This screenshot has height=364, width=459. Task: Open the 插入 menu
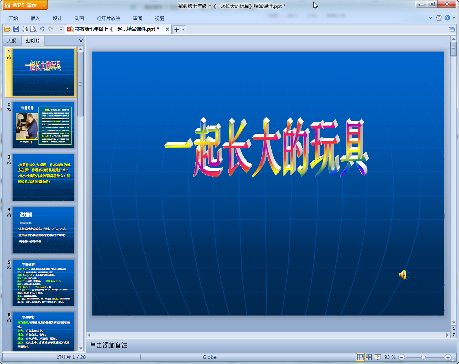(x=35, y=18)
